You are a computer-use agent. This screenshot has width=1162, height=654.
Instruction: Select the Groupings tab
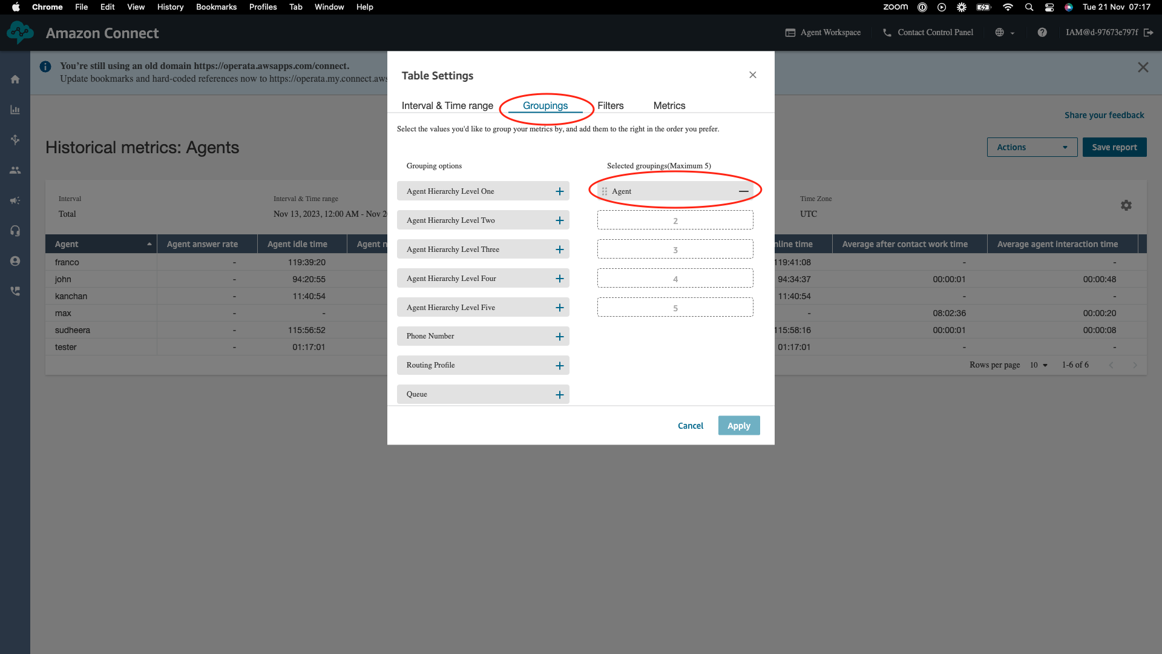click(x=545, y=105)
